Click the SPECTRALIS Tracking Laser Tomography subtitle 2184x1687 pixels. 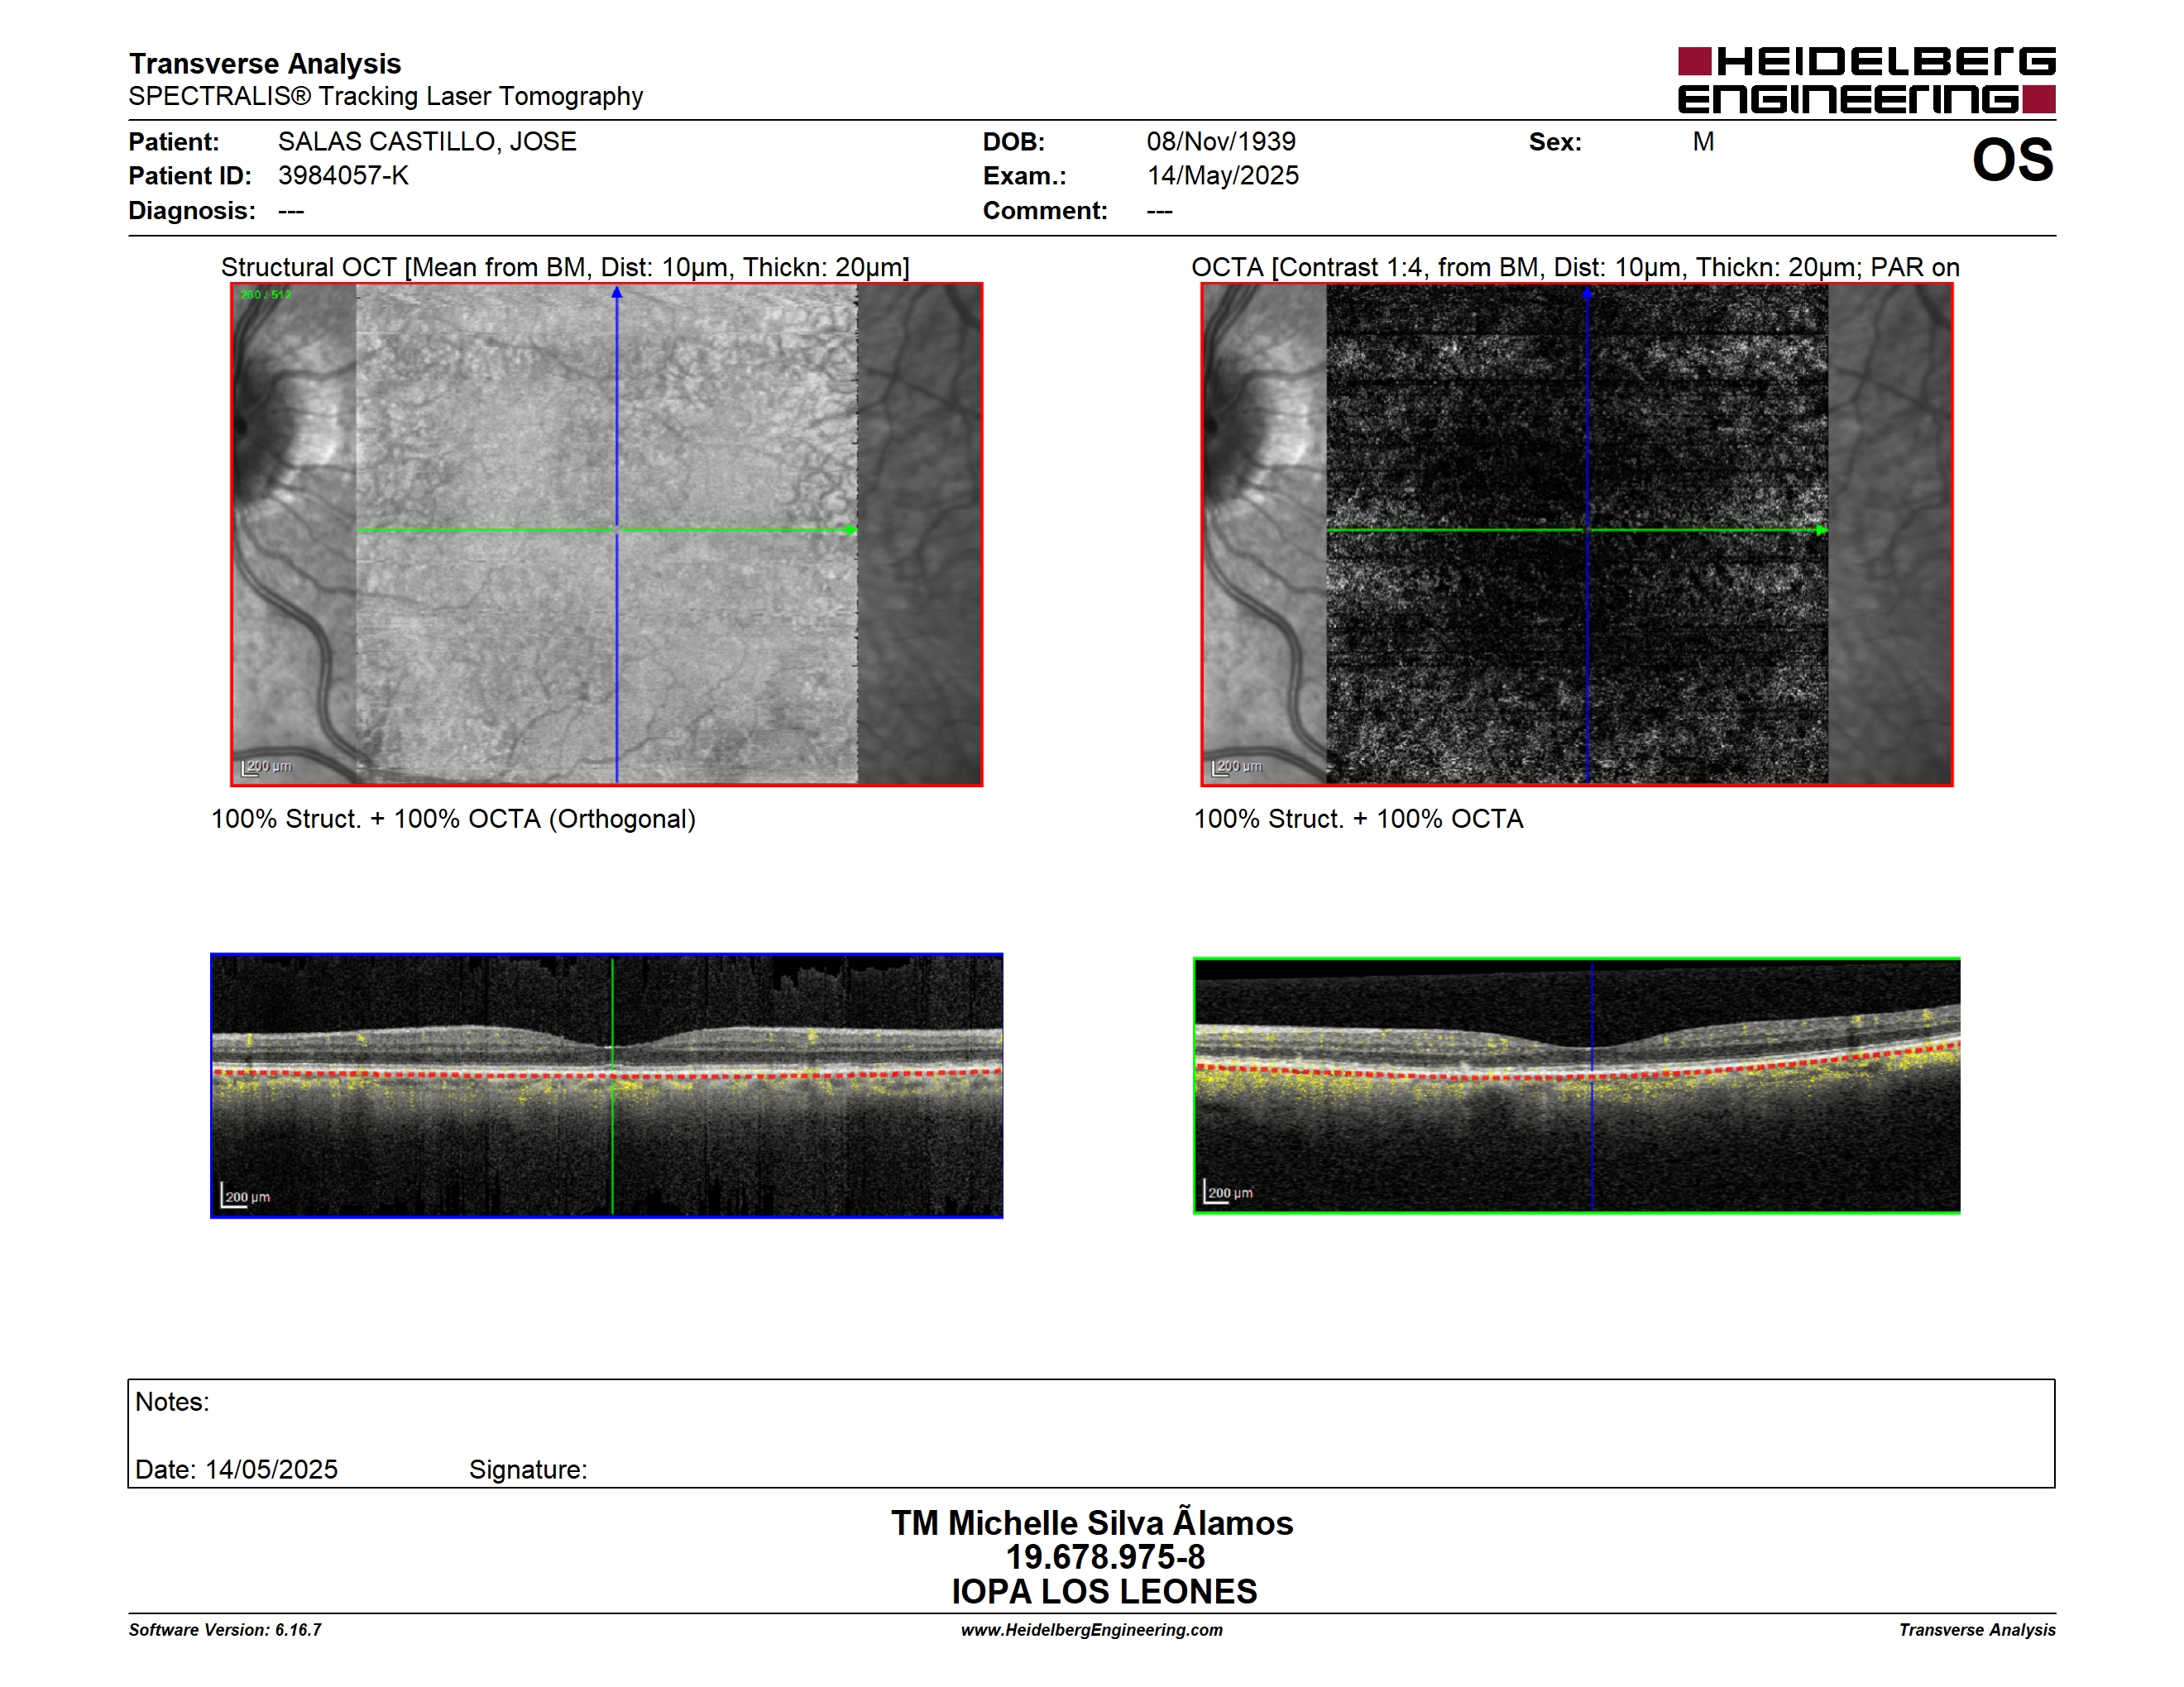coord(386,96)
